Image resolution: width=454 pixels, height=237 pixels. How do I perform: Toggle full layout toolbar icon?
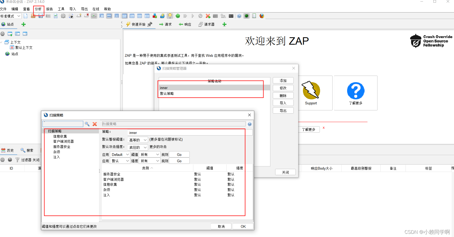(x=117, y=16)
